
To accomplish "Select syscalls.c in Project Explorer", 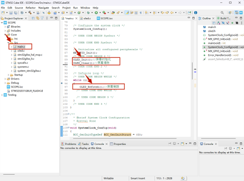I will pyautogui.click(x=21, y=63).
